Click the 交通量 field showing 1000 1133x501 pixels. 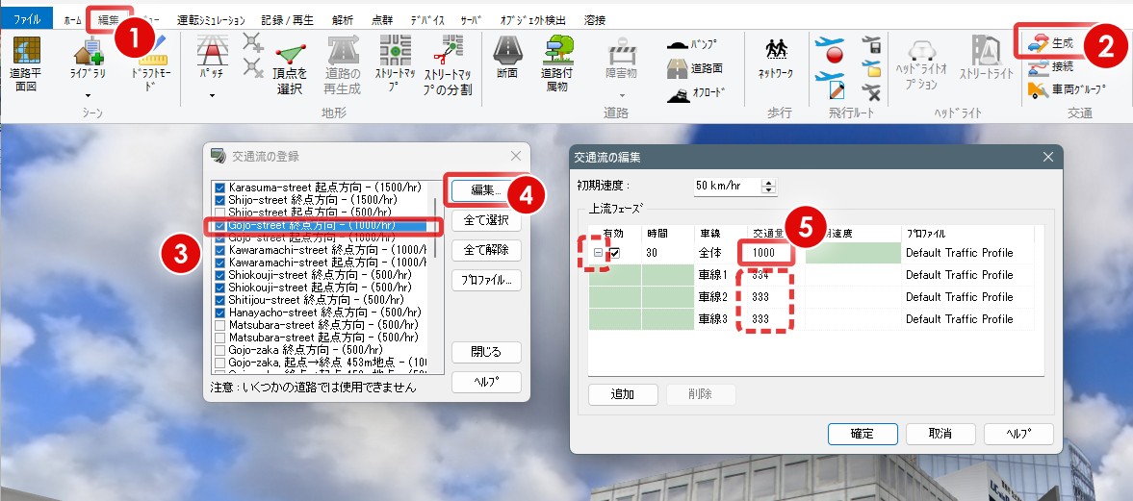coord(767,253)
